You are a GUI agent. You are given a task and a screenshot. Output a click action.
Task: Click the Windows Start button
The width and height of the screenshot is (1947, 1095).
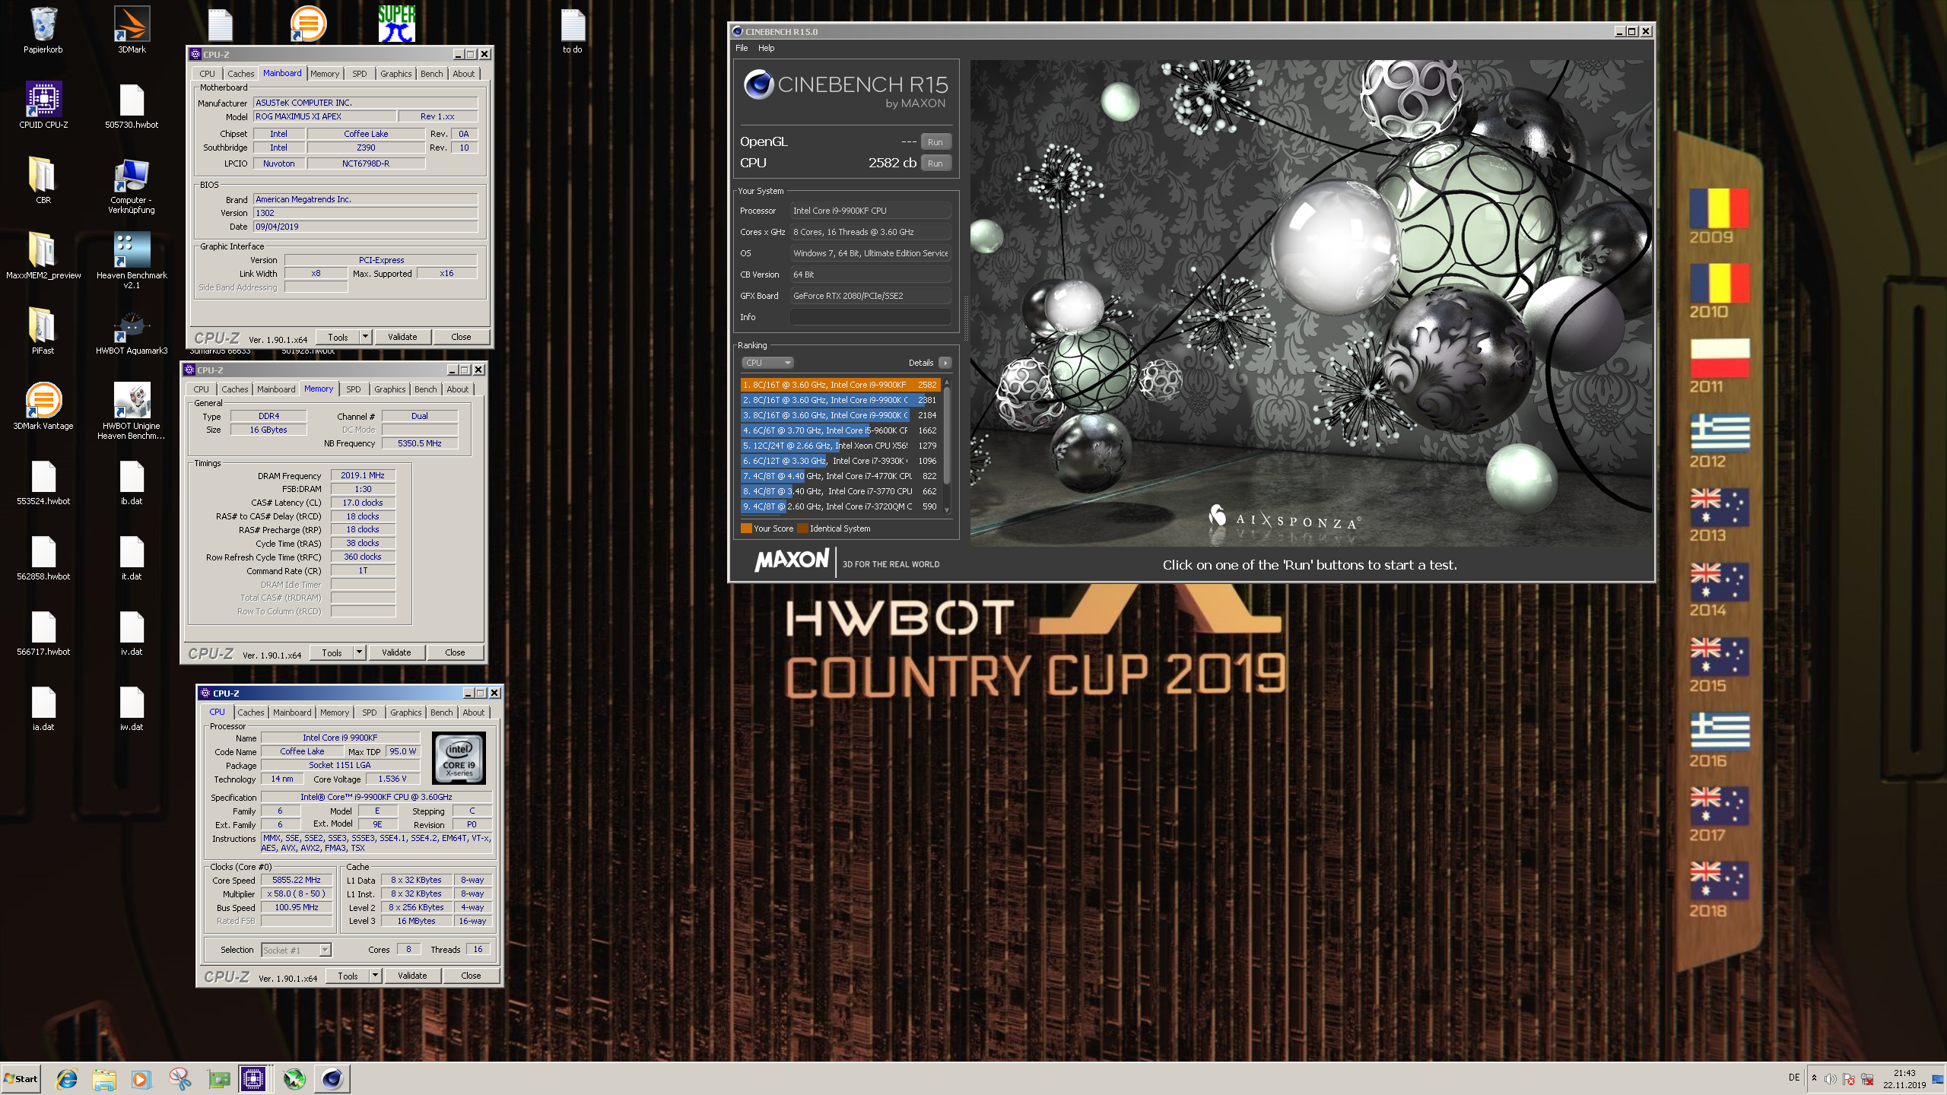point(21,1078)
